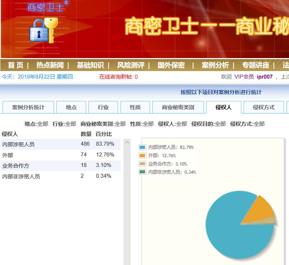This screenshot has width=289, height=265.
Task: Select the 内部非涉密人员 table row name
Action: click(21, 176)
